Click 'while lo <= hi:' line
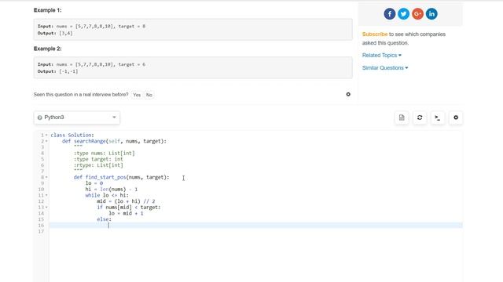Image resolution: width=503 pixels, height=282 pixels. click(107, 195)
